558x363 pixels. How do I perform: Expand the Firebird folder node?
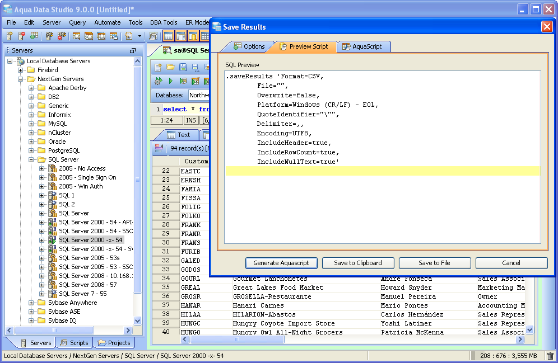pos(21,70)
